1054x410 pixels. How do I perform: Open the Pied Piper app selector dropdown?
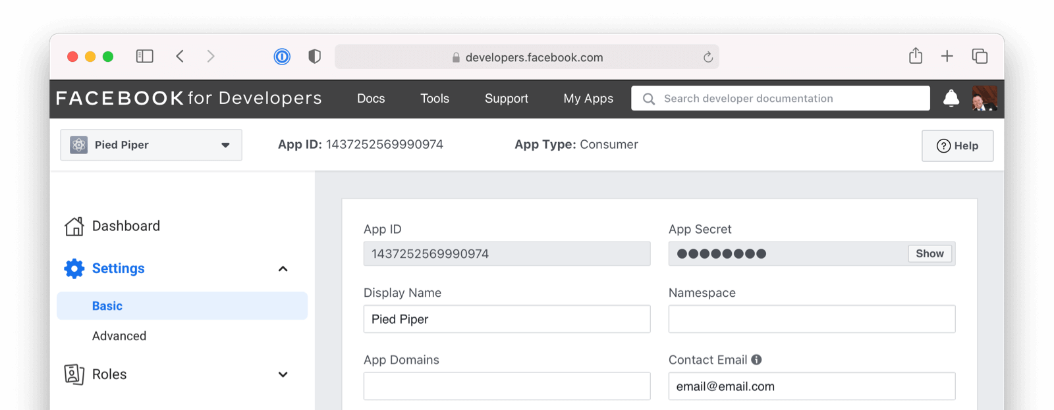click(x=152, y=145)
